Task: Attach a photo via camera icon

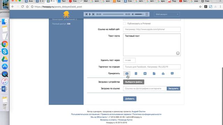Action: [x=127, y=73]
